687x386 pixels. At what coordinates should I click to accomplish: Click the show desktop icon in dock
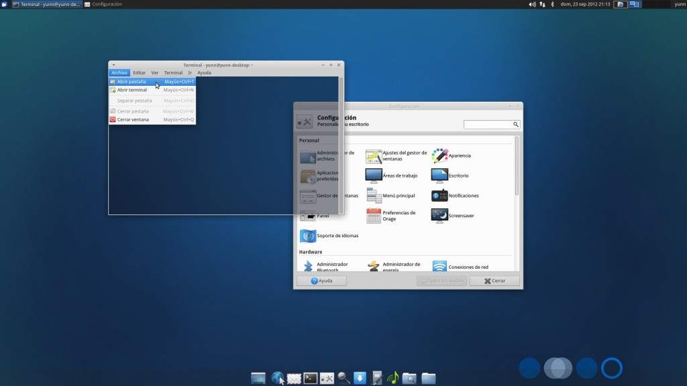tap(258, 378)
